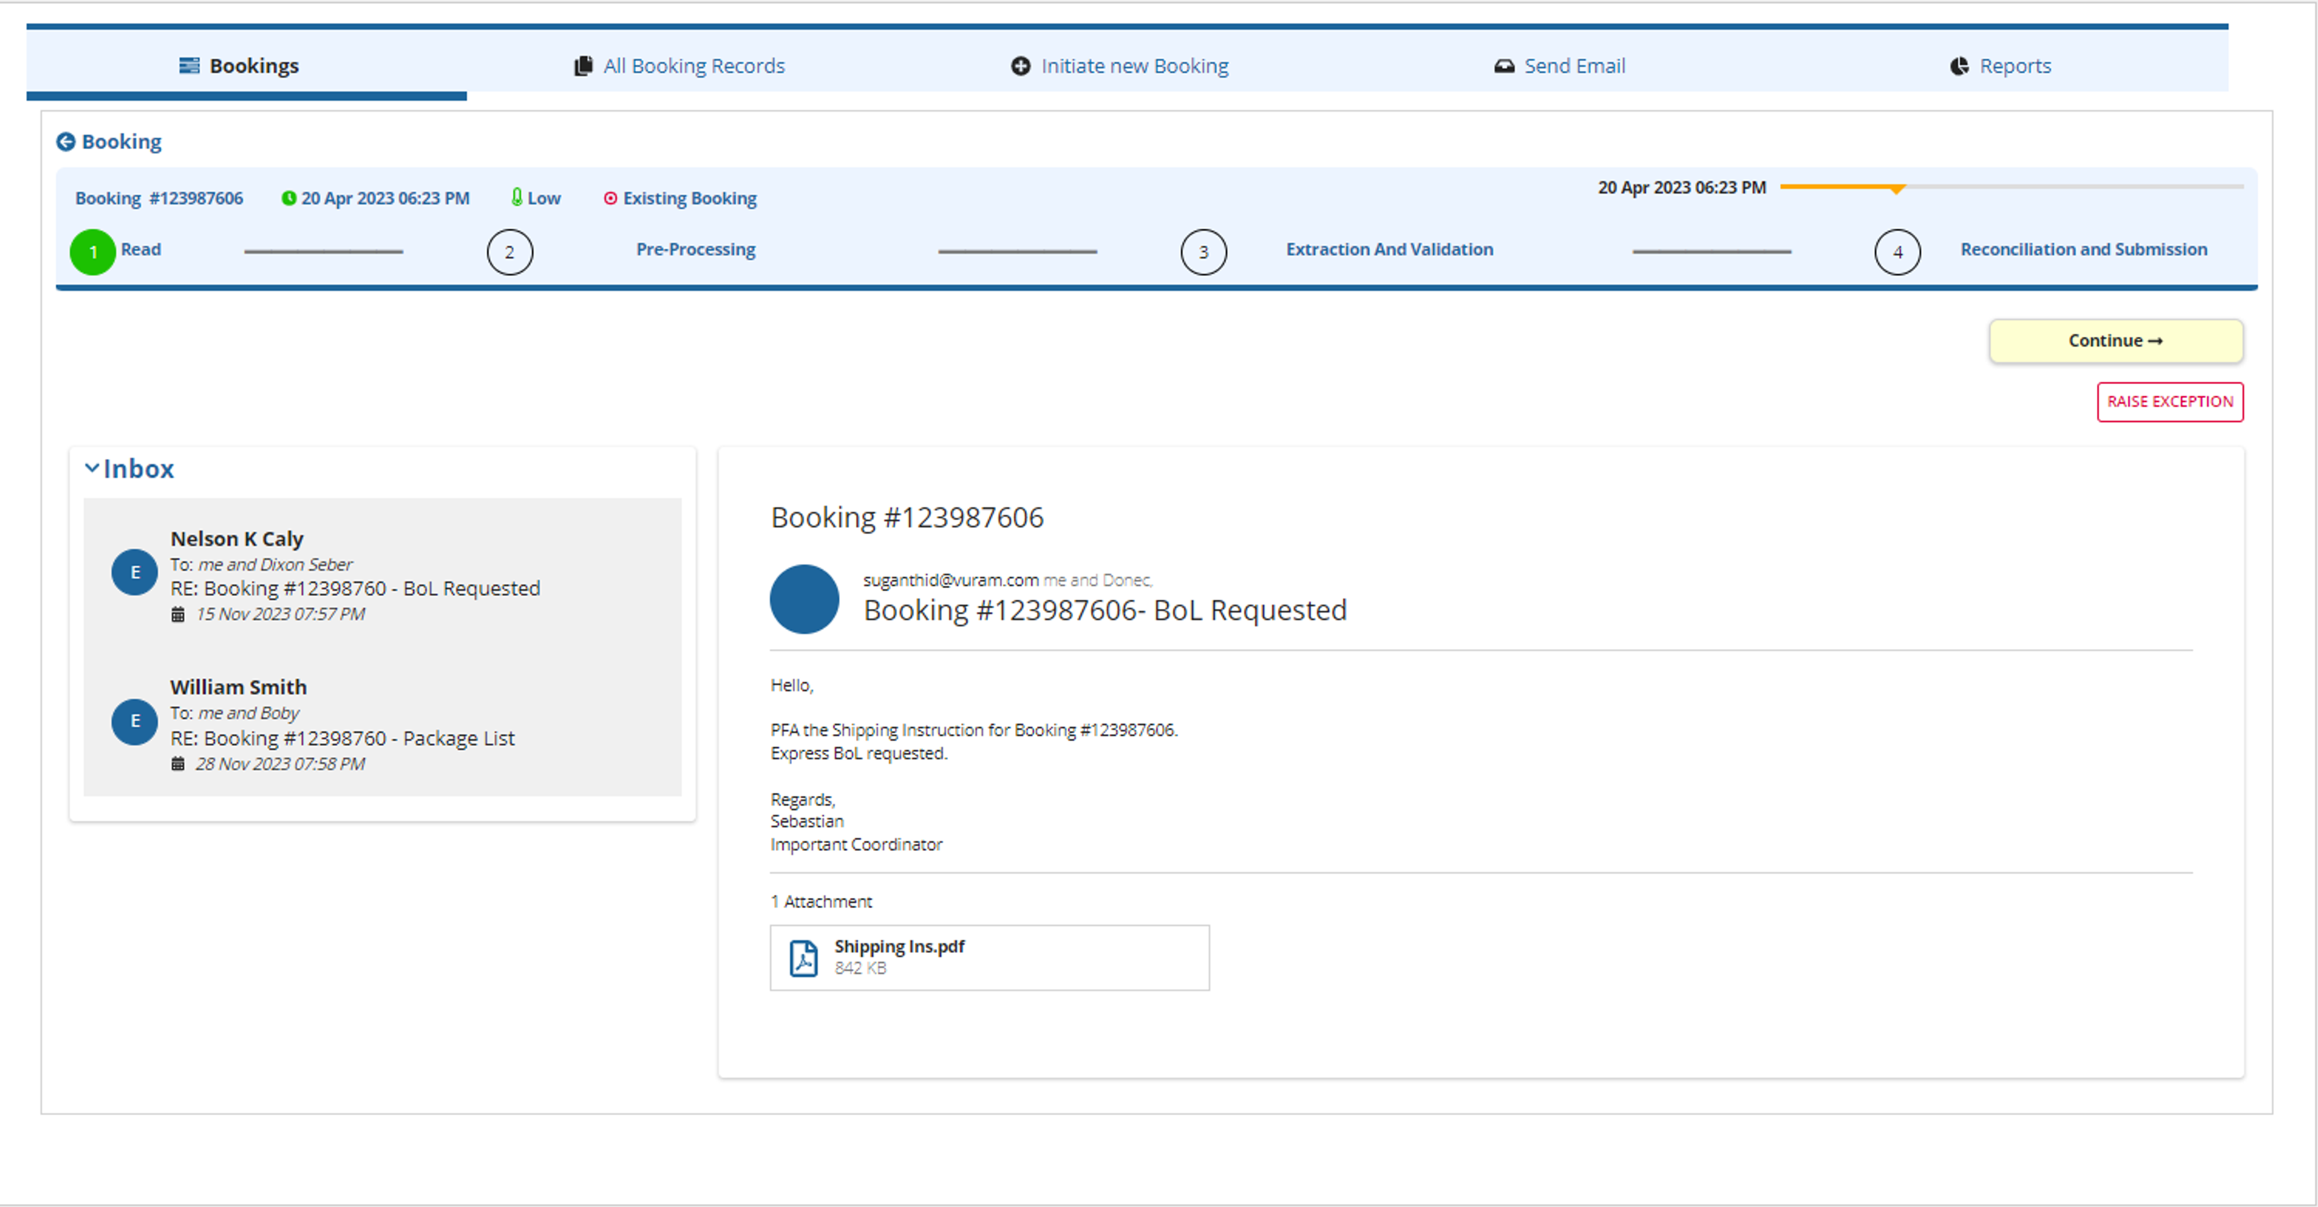This screenshot has width=2318, height=1207.
Task: Click the red Existing Booking circle icon
Action: (610, 198)
